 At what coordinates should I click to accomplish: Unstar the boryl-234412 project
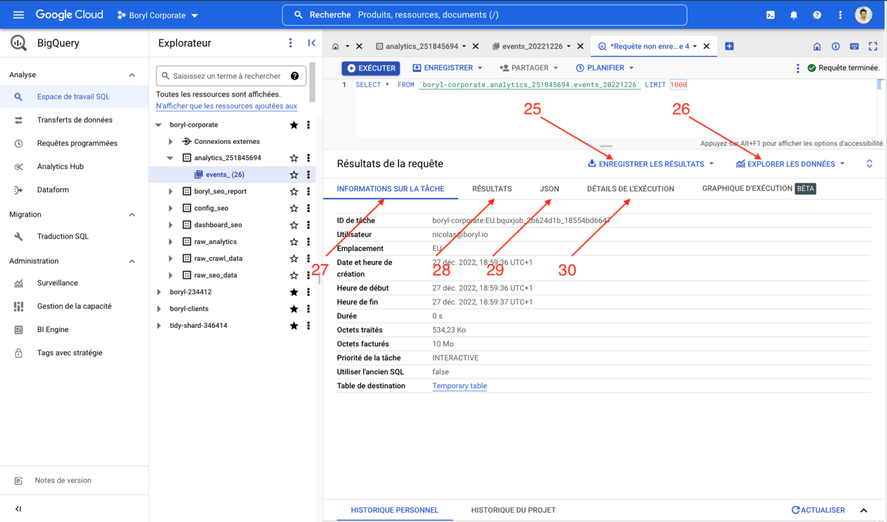coord(294,292)
